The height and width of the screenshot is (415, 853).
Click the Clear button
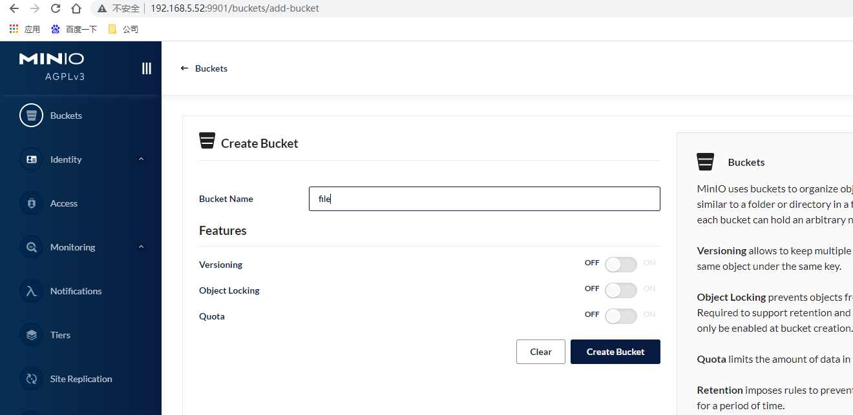[x=541, y=352]
